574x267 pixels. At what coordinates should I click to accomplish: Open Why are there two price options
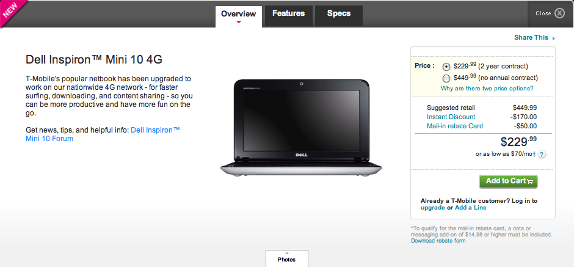(487, 88)
